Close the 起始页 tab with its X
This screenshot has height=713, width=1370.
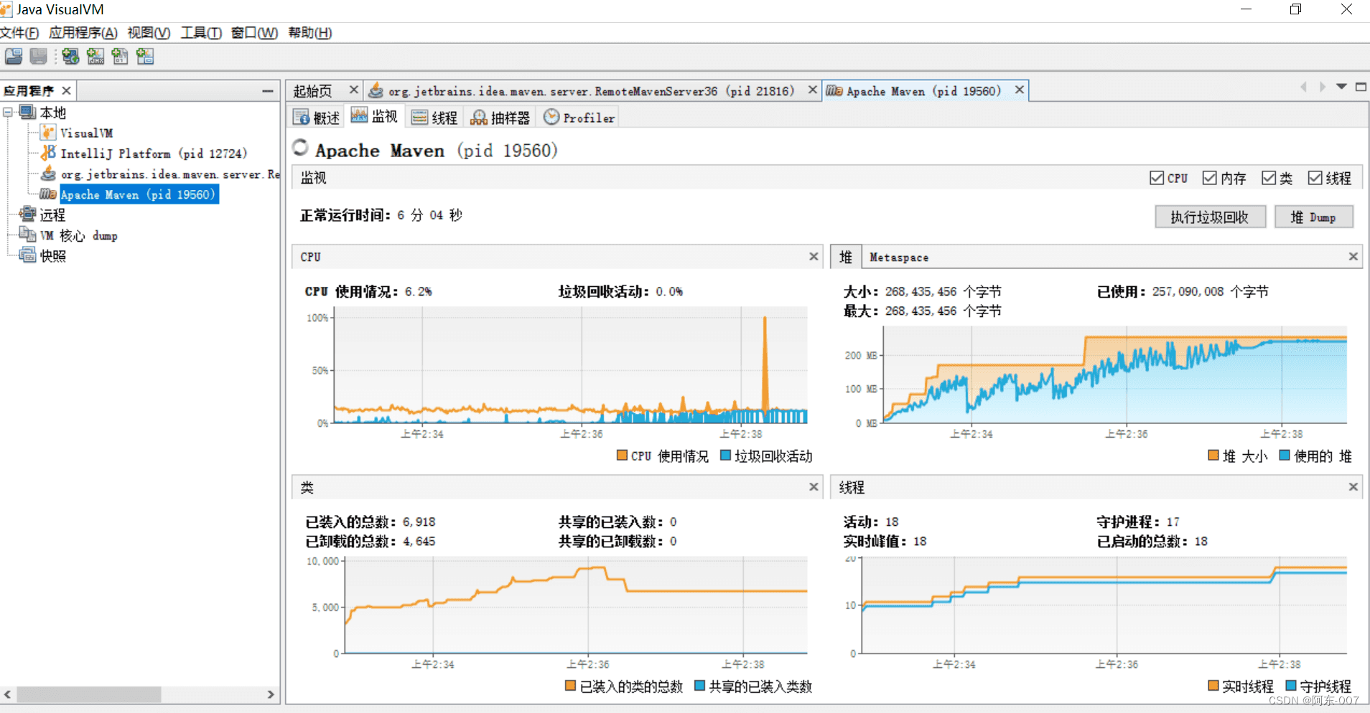point(353,90)
